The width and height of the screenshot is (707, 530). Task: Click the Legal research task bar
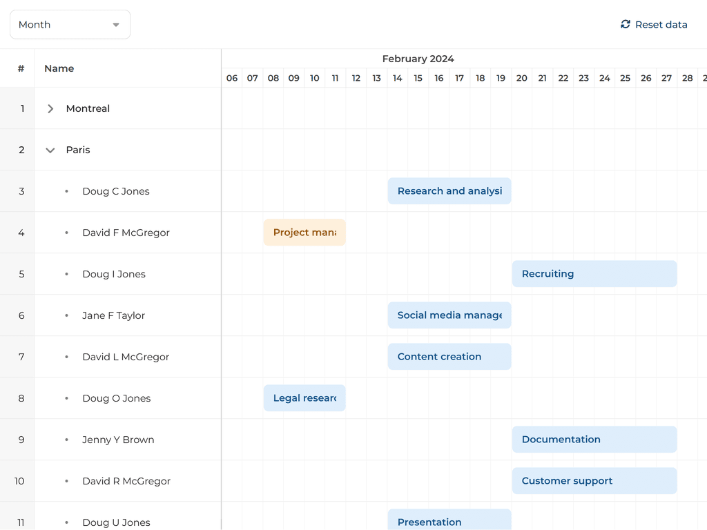304,398
